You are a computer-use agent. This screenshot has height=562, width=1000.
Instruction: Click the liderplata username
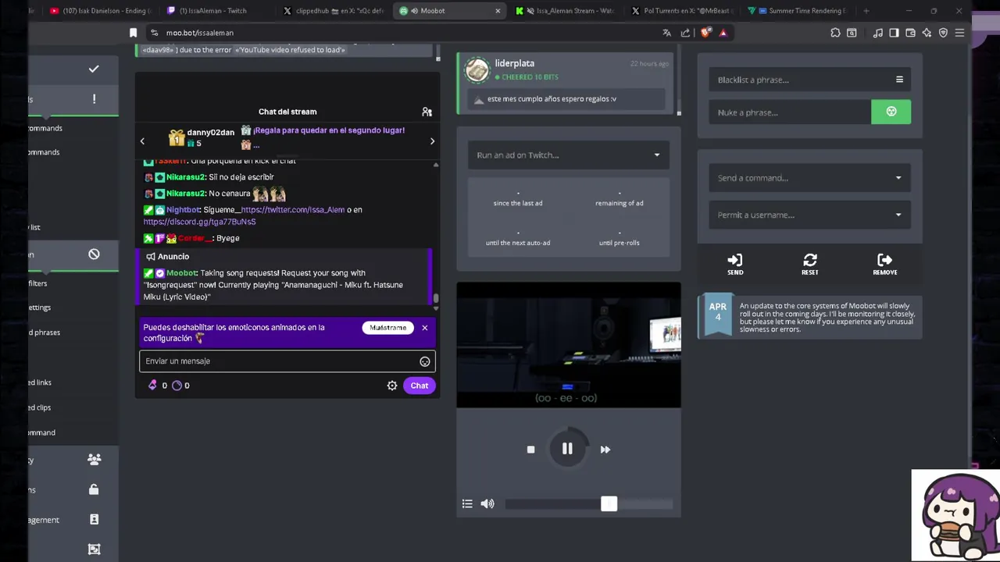(514, 63)
